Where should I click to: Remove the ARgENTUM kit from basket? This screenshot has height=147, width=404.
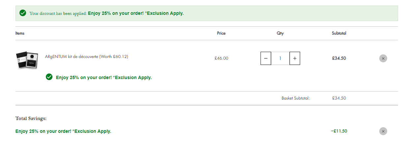click(x=383, y=58)
